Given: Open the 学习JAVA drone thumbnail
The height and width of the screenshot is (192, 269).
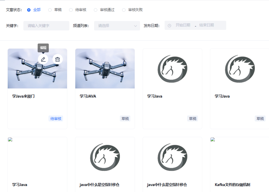Looking at the screenshot, I should tap(105, 69).
